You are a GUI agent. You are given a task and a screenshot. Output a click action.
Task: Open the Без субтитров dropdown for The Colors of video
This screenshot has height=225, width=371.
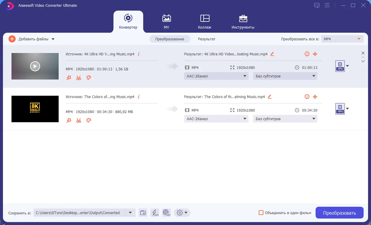point(285,119)
